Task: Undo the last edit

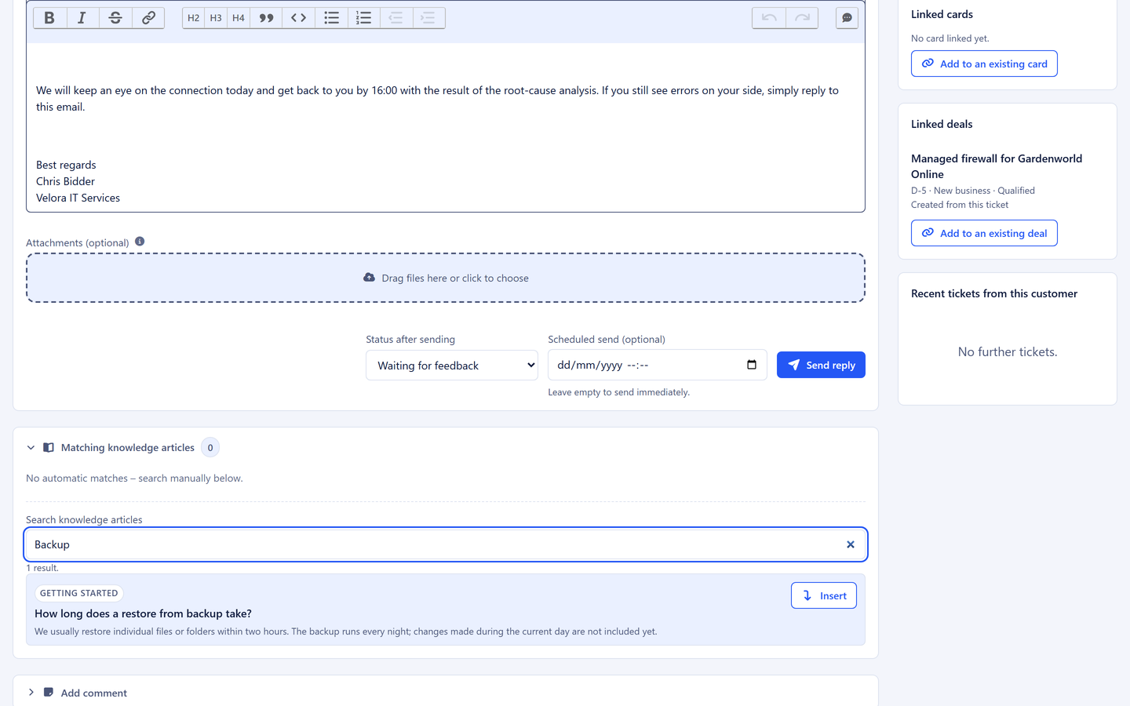Action: (769, 18)
